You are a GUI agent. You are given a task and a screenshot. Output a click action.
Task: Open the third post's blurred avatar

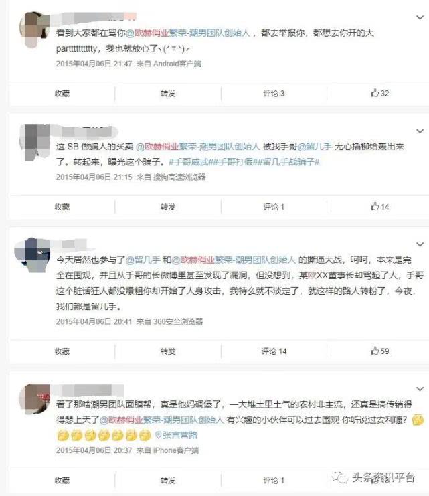(33, 256)
